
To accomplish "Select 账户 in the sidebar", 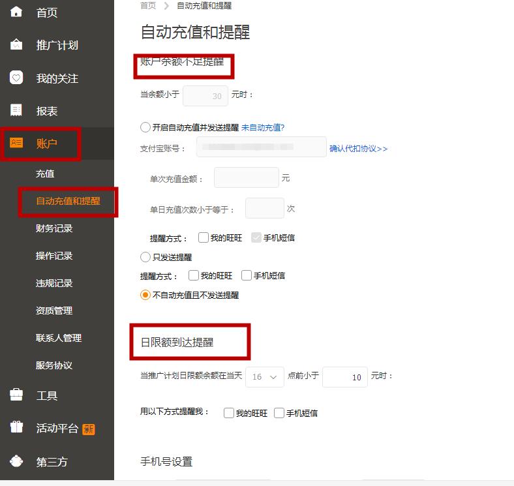I will [x=46, y=144].
